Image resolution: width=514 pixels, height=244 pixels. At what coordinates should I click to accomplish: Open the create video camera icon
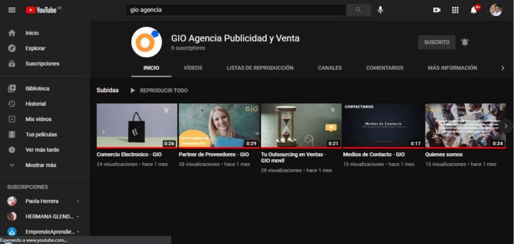(436, 10)
